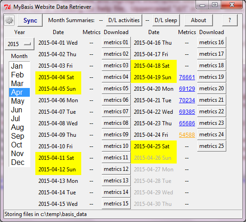
Task: Select Jan in the month list
Action: click(19, 66)
